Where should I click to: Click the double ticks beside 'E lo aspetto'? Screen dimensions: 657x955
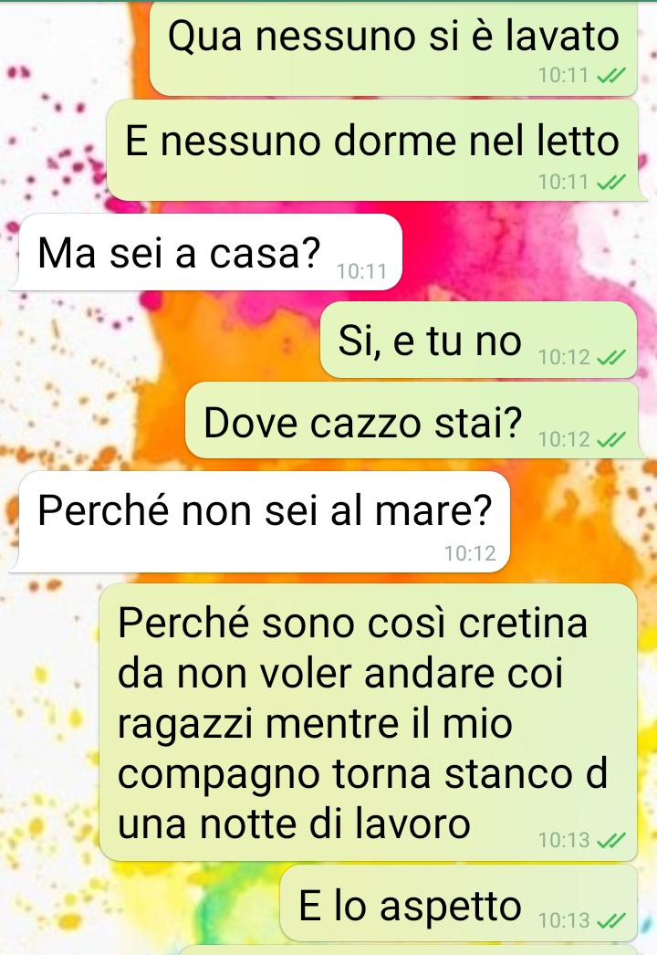(610, 920)
